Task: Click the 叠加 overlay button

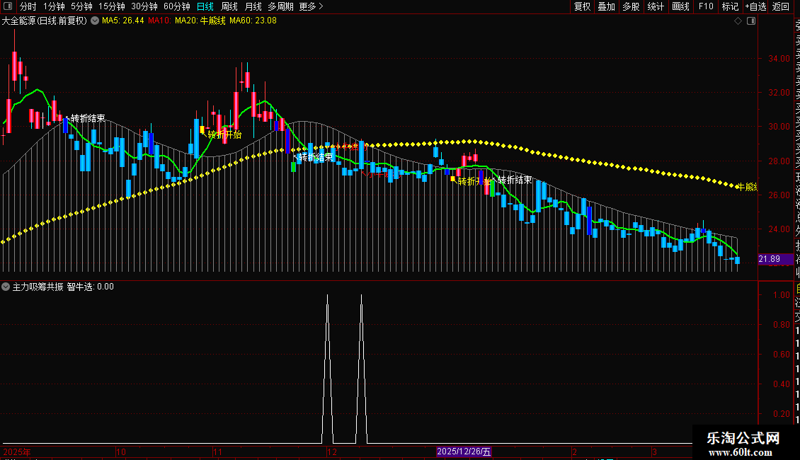Action: (607, 6)
